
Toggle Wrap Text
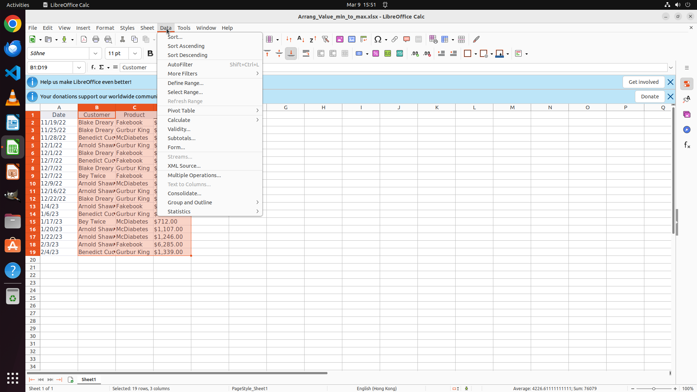[306, 54]
